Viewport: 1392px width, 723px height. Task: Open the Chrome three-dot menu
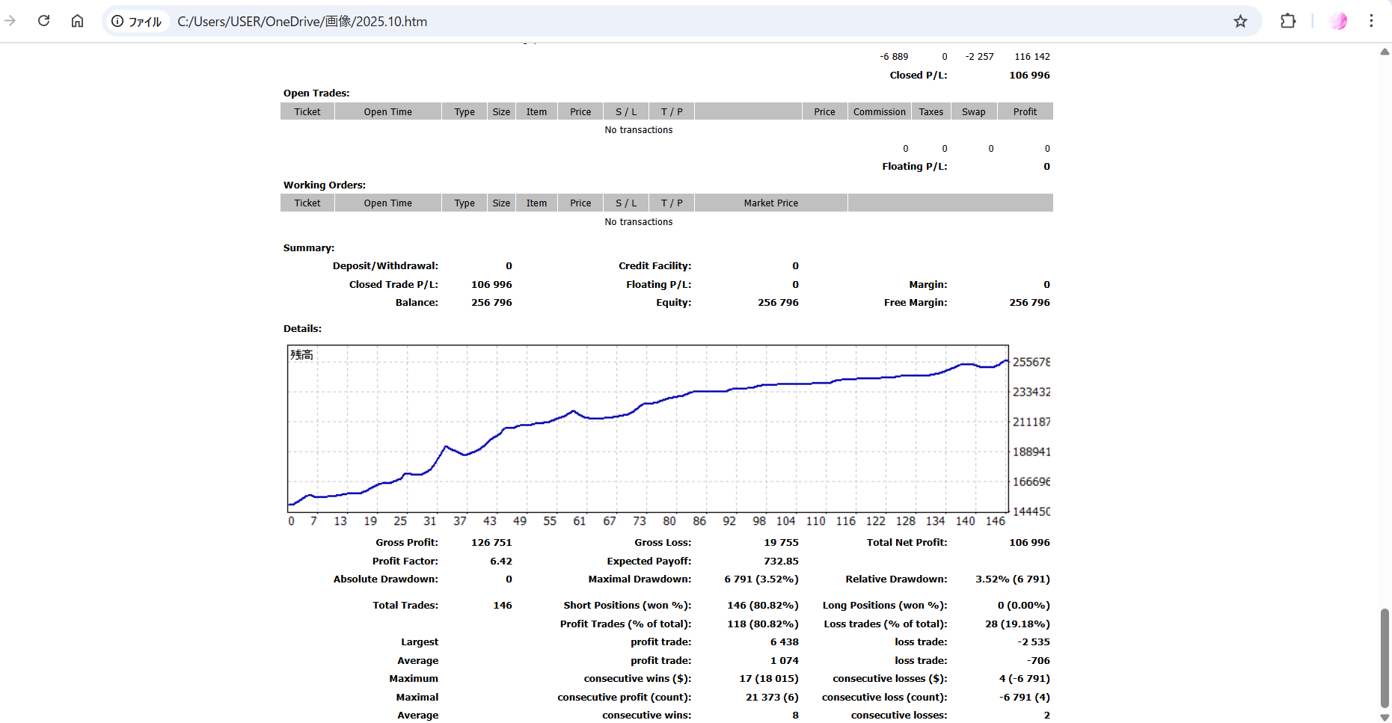[1371, 21]
